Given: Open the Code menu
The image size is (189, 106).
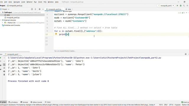Looking at the screenshot, I should [23, 2].
